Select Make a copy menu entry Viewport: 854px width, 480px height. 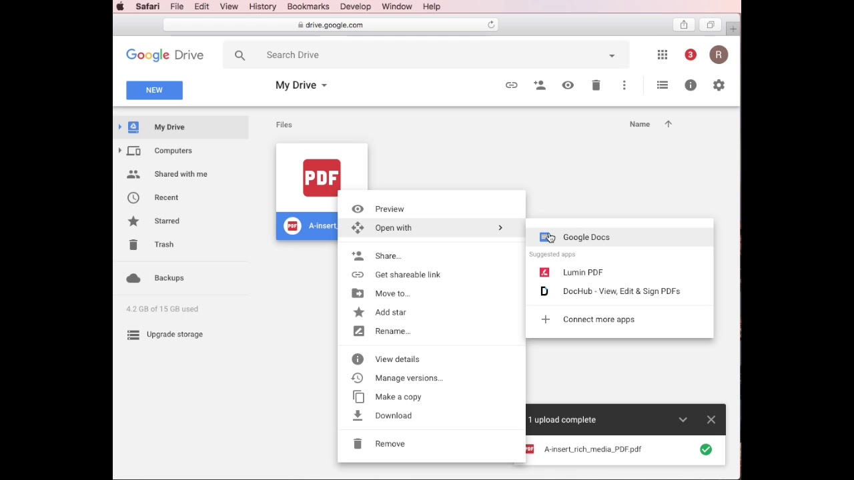coord(432,397)
